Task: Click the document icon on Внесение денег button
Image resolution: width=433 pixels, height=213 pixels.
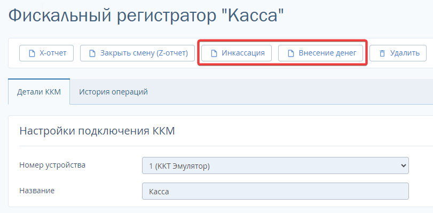Action: click(x=291, y=53)
